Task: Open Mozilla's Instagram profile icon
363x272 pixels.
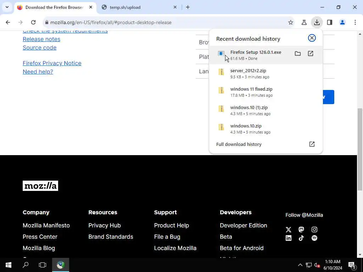Action: coord(314,229)
